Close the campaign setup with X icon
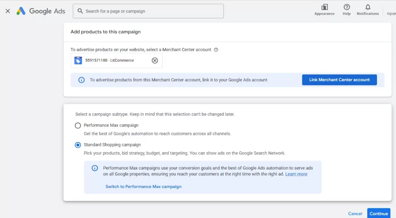396x218 pixels. tap(8, 11)
